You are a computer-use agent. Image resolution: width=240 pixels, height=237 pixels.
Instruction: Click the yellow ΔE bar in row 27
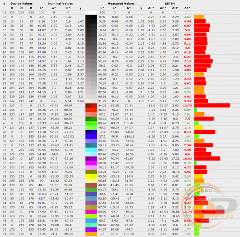pyautogui.click(x=198, y=128)
